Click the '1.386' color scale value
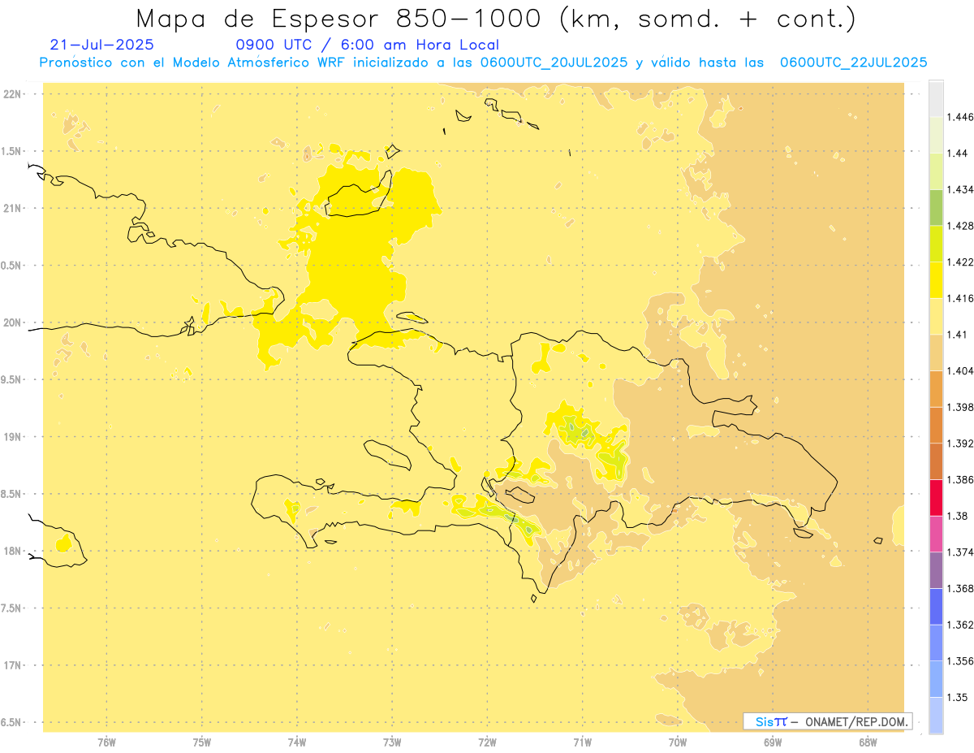Screen dimensions: 974x753 960,479
